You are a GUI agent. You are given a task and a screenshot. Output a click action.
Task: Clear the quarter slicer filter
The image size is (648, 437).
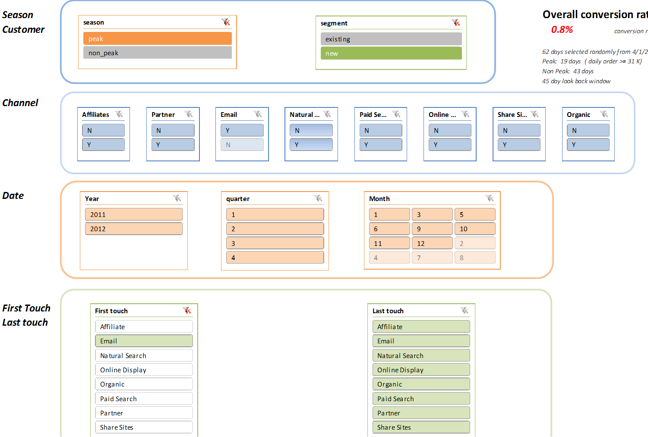[x=318, y=198]
